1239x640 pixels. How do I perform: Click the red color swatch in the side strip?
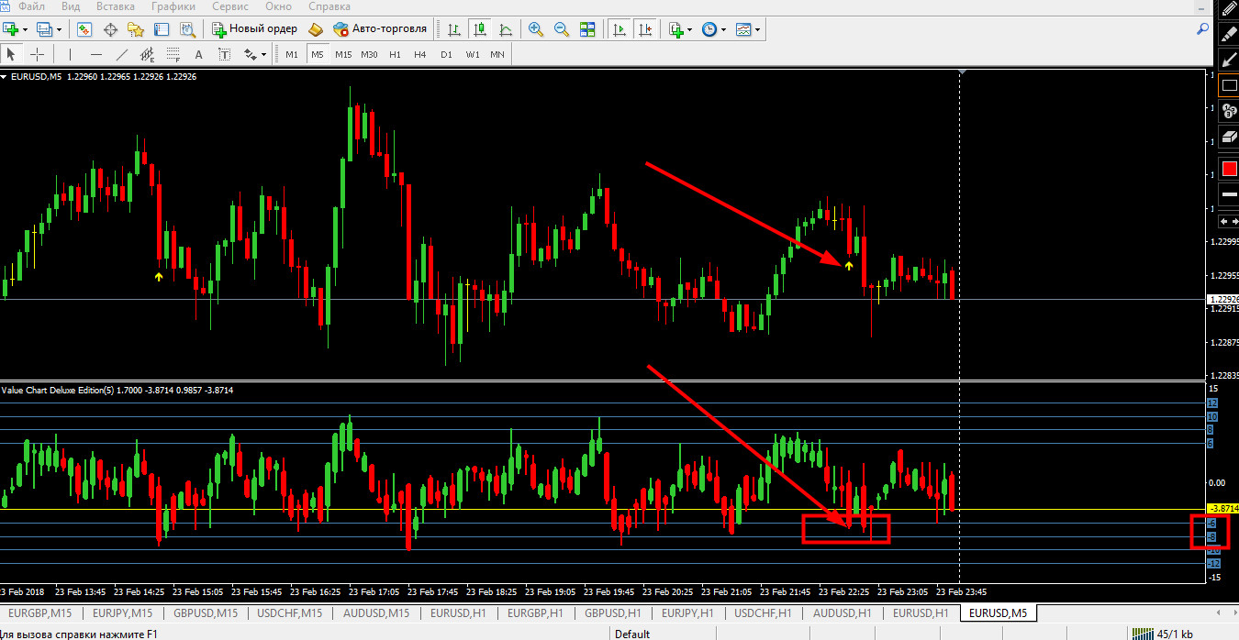pyautogui.click(x=1229, y=169)
